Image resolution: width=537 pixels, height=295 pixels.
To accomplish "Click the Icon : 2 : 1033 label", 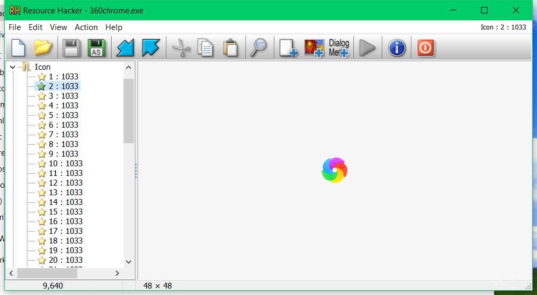I will click(503, 27).
